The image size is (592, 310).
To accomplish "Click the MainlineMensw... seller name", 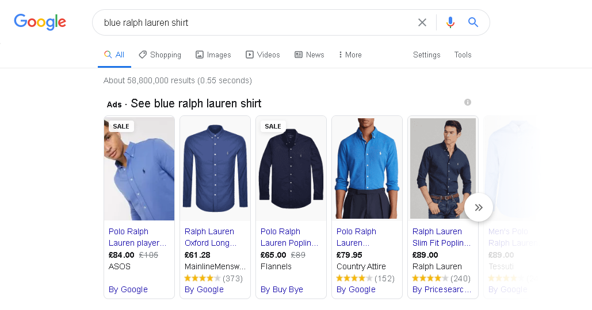I will [215, 267].
